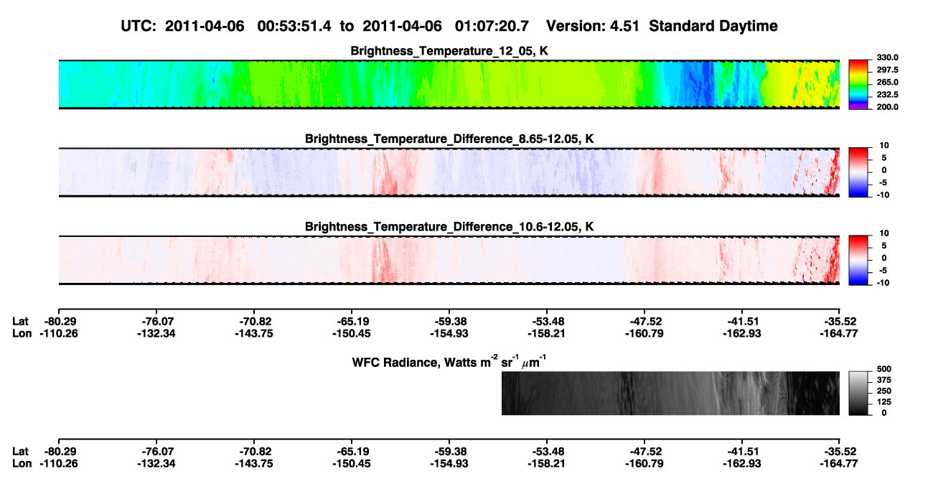933x479 pixels.
Task: Click latitude '-41.51' on the axis above WFC Radiance
Action: click(x=742, y=321)
